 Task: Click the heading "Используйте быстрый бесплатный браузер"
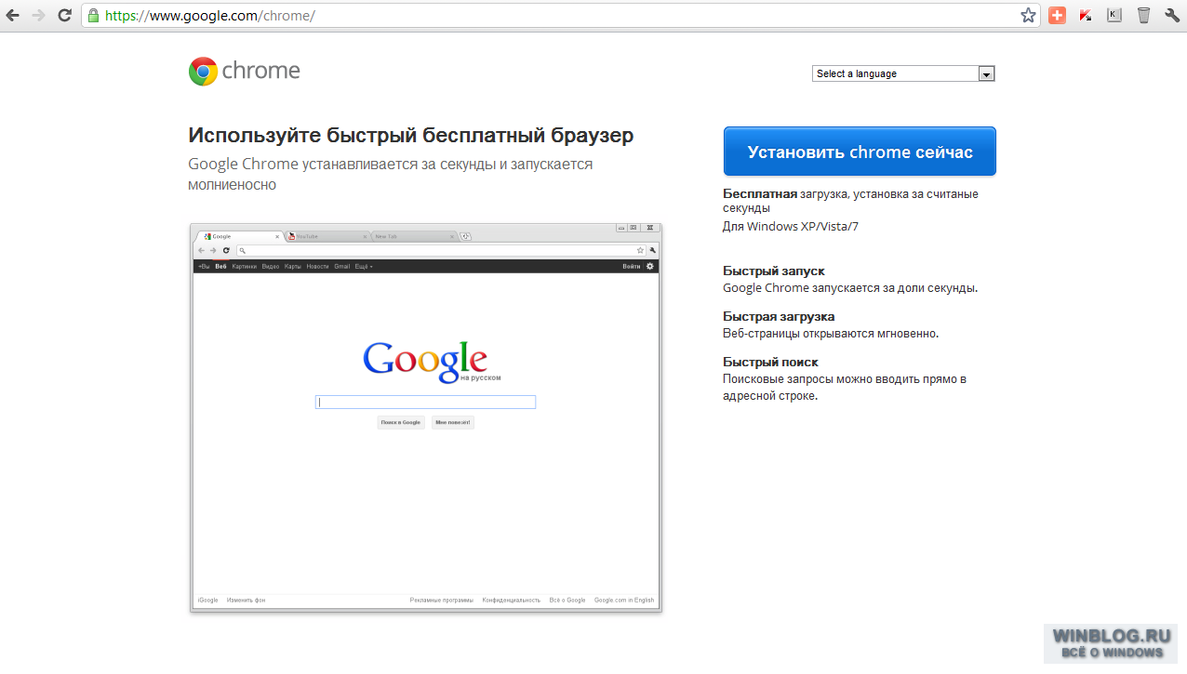click(411, 135)
